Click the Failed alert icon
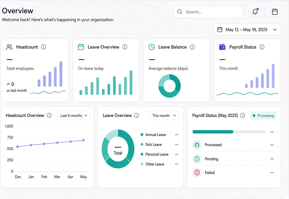 [197, 172]
